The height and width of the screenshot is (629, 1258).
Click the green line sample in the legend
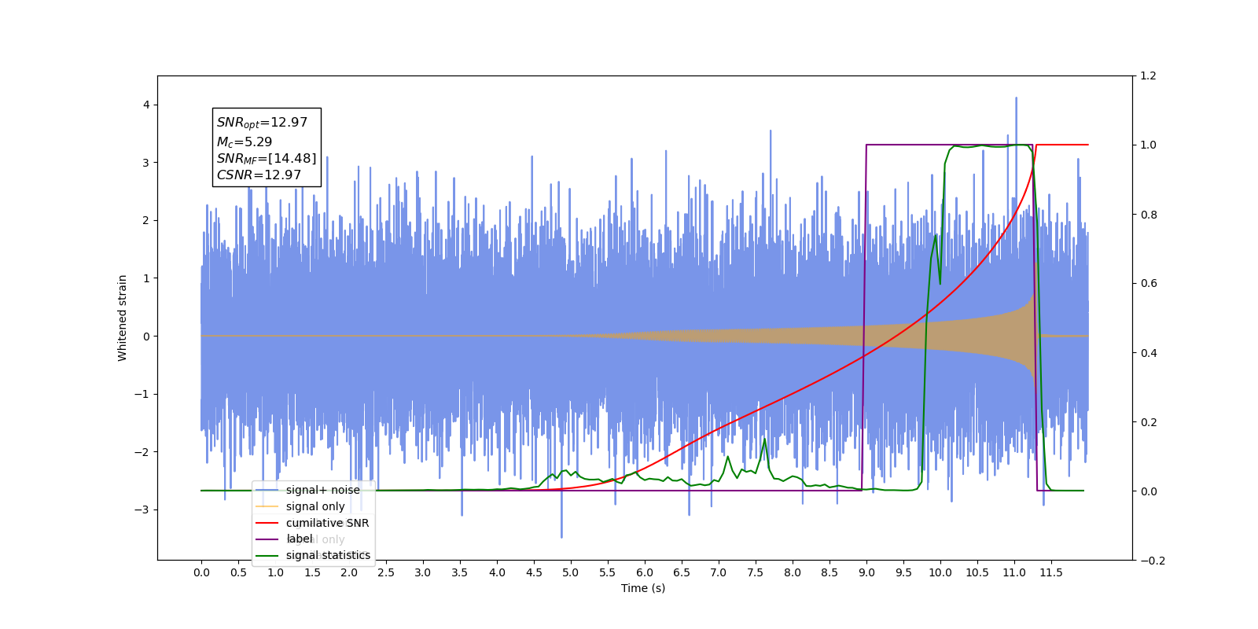point(267,555)
